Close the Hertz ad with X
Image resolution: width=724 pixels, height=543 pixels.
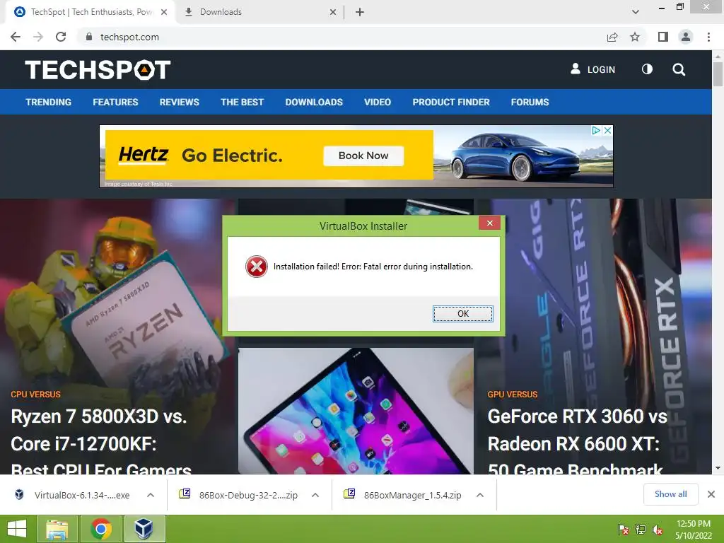click(608, 131)
